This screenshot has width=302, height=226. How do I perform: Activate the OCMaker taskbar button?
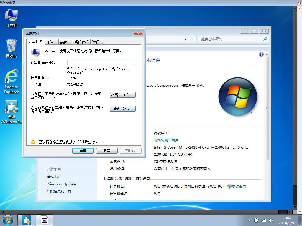pos(26,220)
